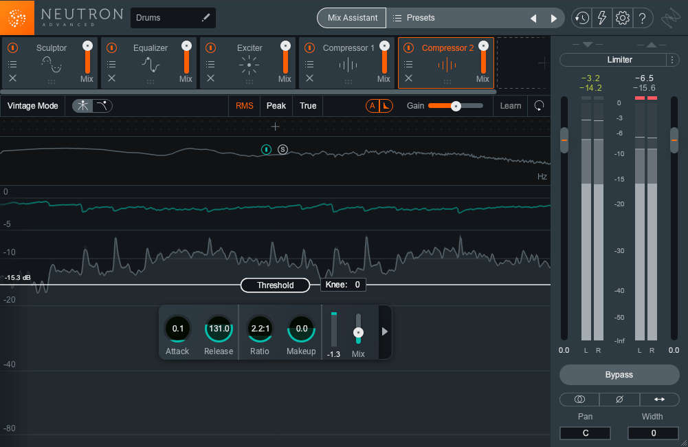Remove the Sculptor module
Viewport: 688px width, 447px height.
coord(13,78)
